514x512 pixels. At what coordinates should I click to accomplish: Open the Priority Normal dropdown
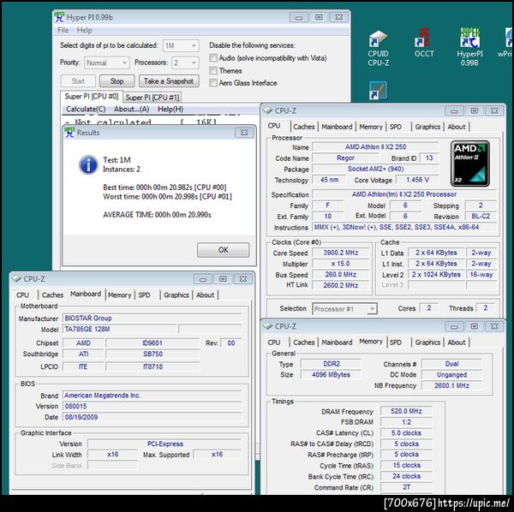click(x=107, y=63)
